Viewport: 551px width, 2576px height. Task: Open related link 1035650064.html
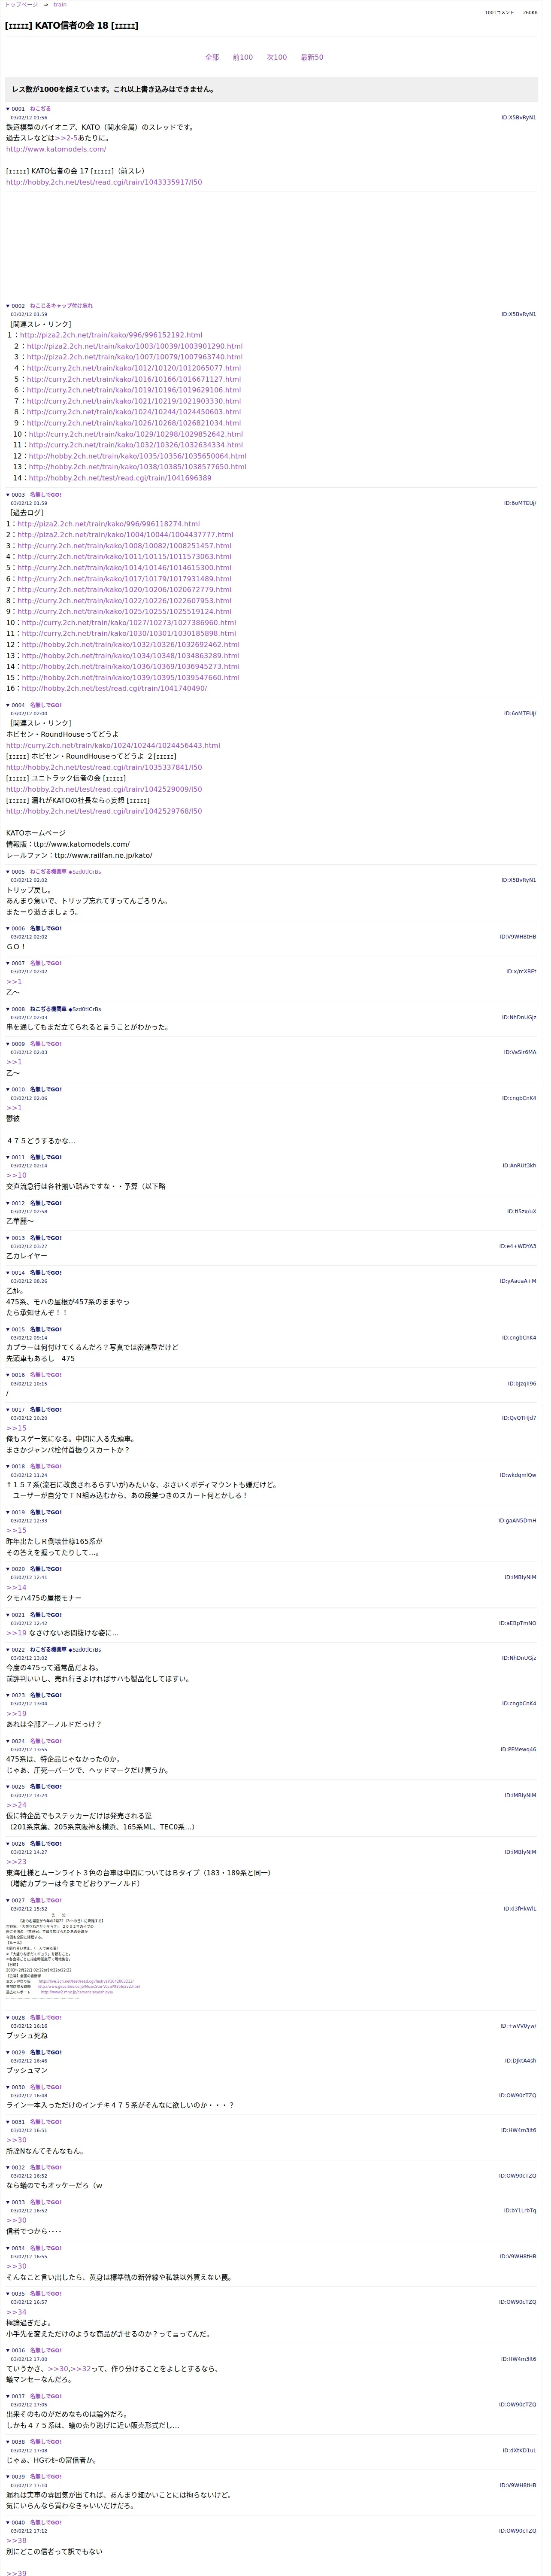138,456
